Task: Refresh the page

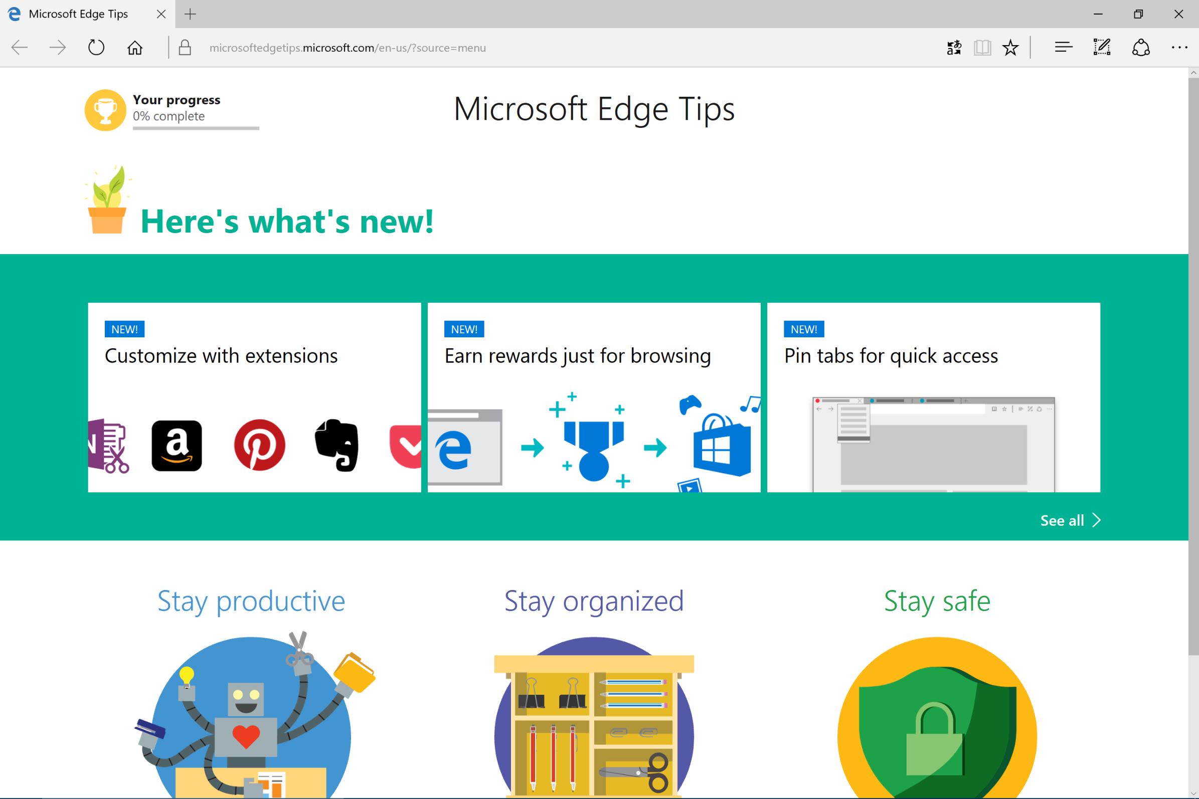Action: point(96,48)
